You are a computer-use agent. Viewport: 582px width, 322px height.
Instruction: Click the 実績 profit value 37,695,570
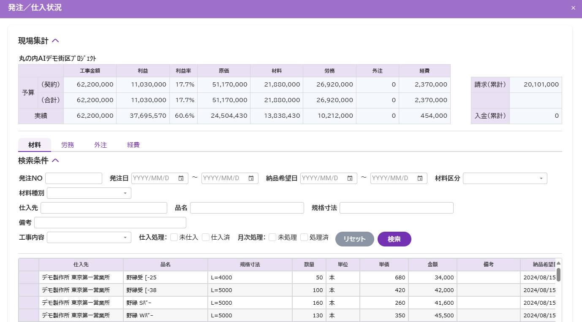143,116
